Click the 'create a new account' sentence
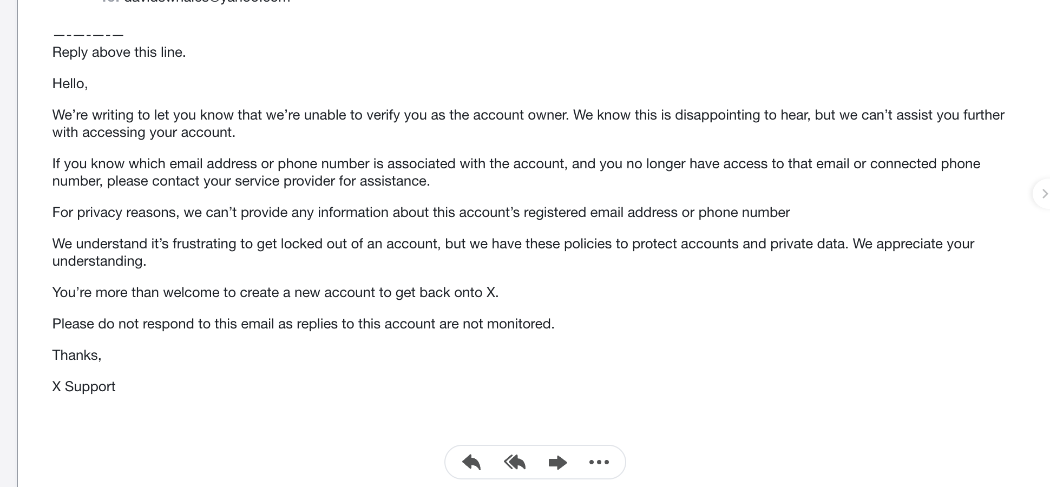1050x487 pixels. 275,293
